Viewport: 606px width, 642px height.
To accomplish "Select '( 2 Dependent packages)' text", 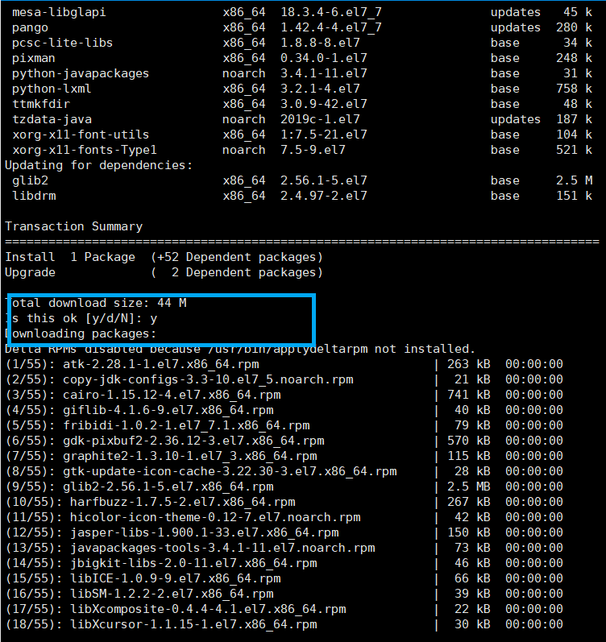I will 237,273.
